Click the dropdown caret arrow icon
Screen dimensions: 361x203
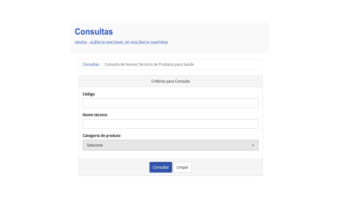coord(253,145)
